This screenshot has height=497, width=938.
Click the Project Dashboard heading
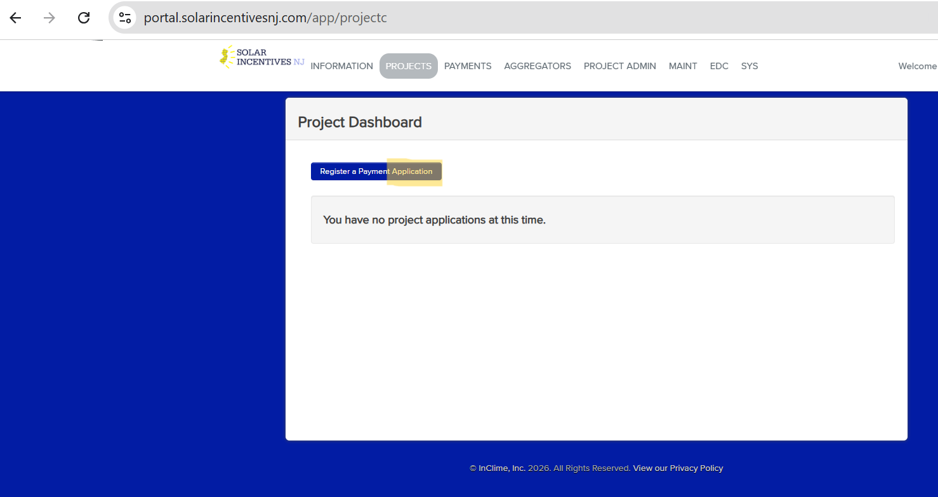click(x=360, y=123)
